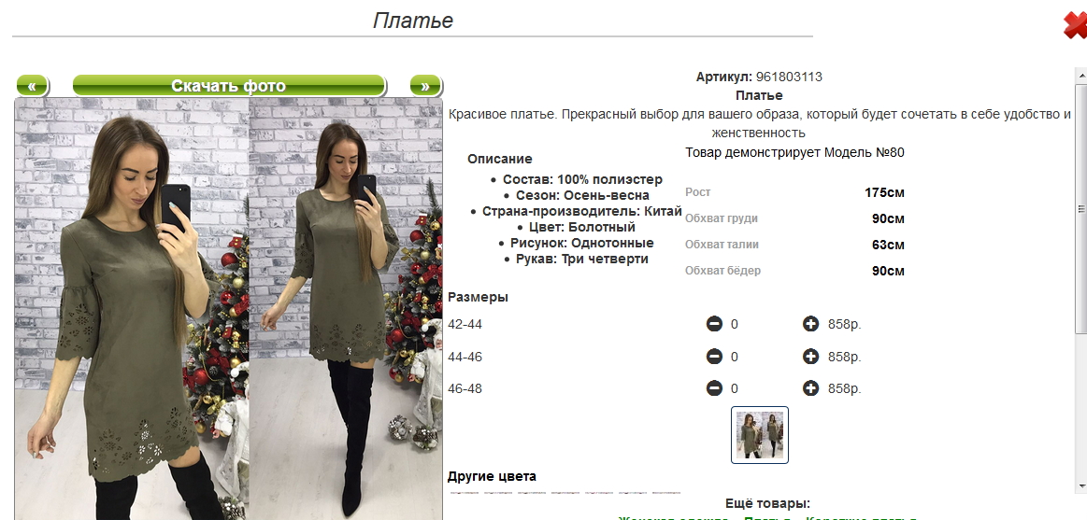Increase quantity for size 44-46
The height and width of the screenshot is (520, 1087).
point(810,357)
